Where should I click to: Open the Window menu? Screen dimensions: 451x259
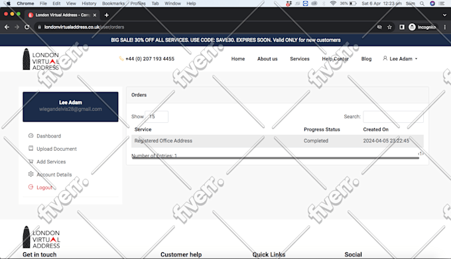(172, 3)
